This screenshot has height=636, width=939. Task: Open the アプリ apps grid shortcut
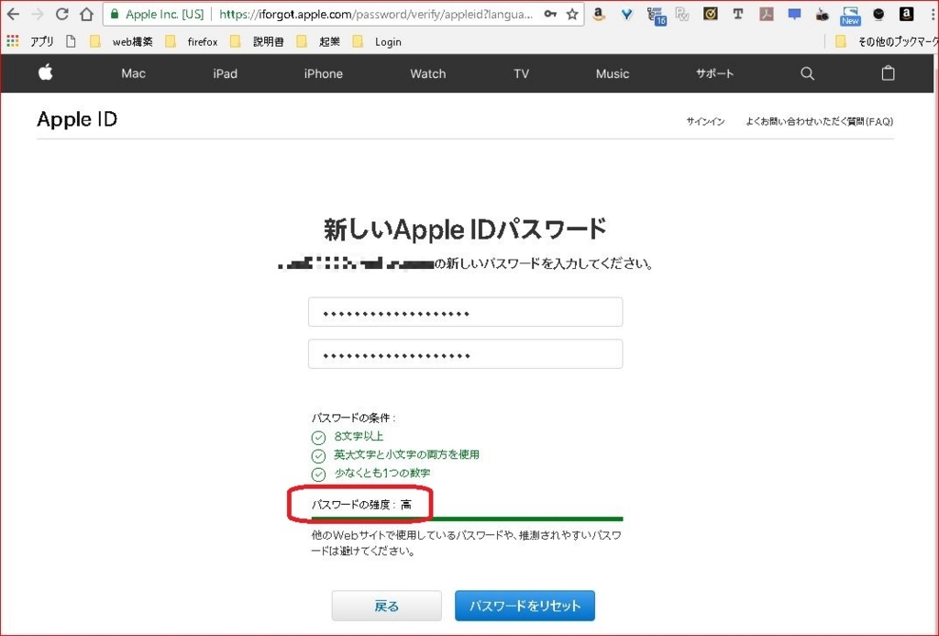(x=30, y=41)
